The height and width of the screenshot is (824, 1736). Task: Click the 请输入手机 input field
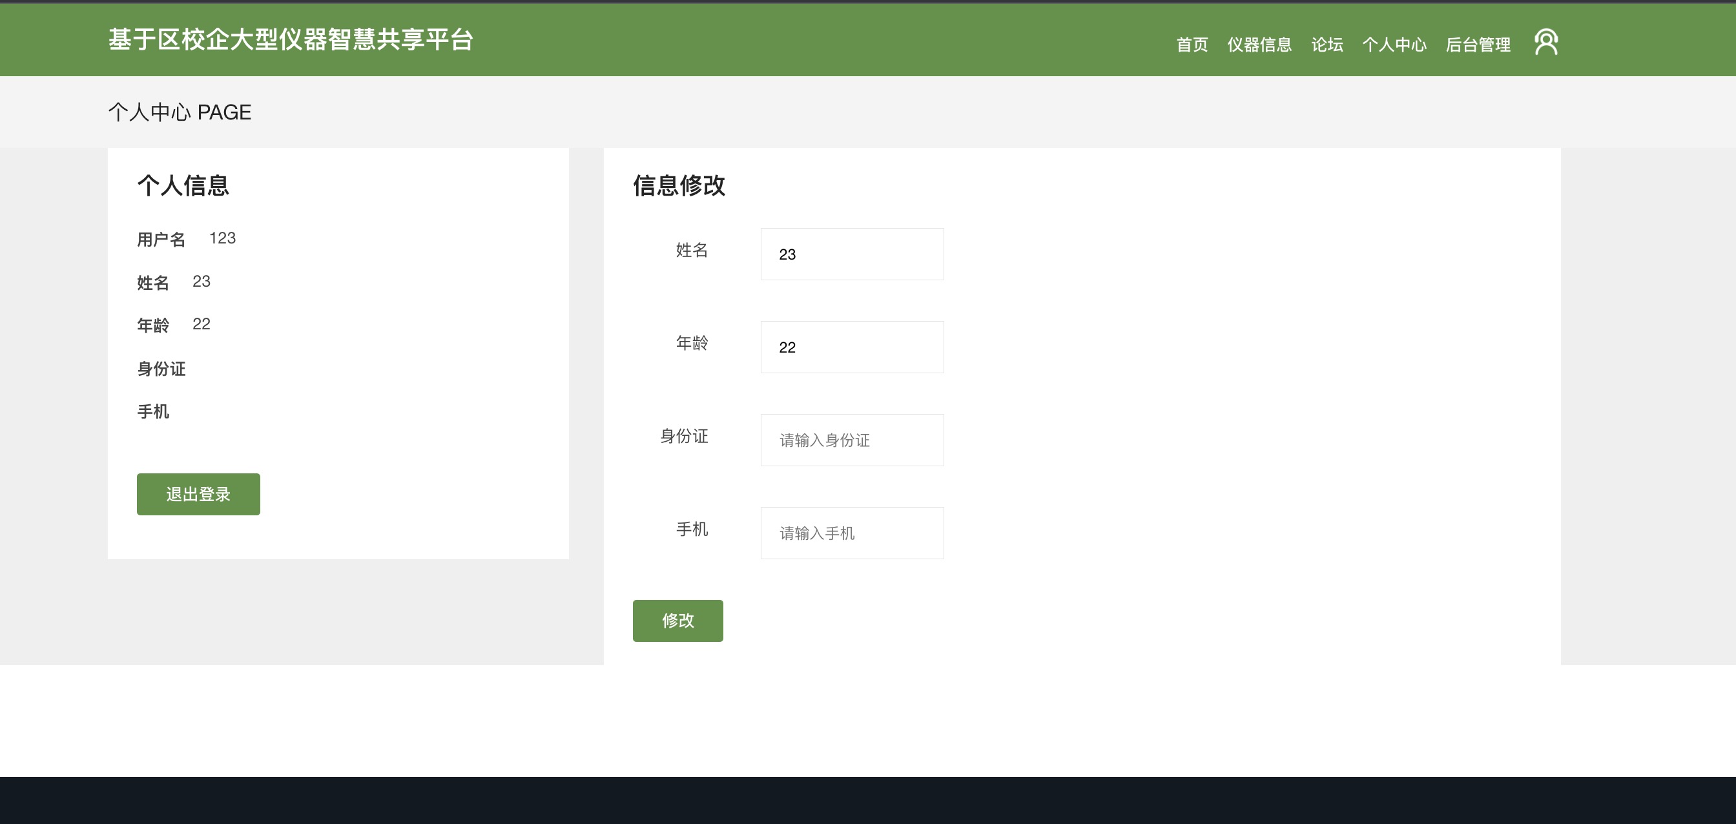click(852, 533)
